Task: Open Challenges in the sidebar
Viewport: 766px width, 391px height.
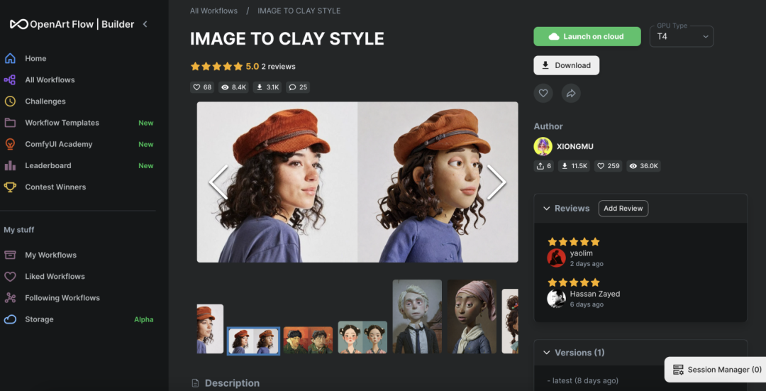Action: (45, 101)
